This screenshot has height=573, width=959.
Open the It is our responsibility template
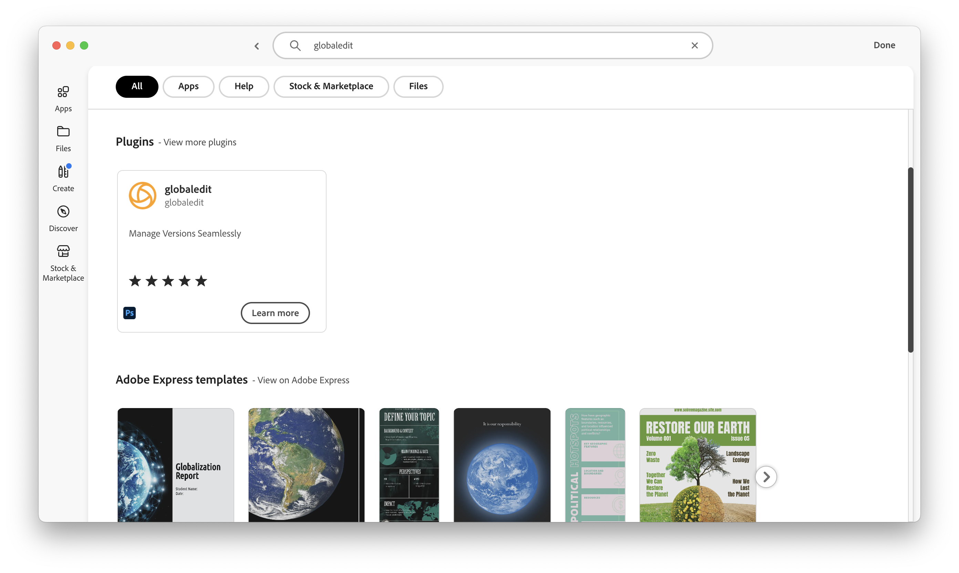502,465
